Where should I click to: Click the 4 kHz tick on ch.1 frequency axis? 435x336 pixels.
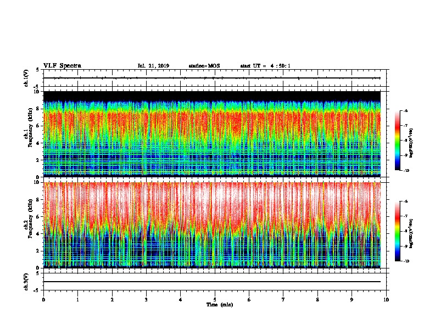click(x=38, y=143)
